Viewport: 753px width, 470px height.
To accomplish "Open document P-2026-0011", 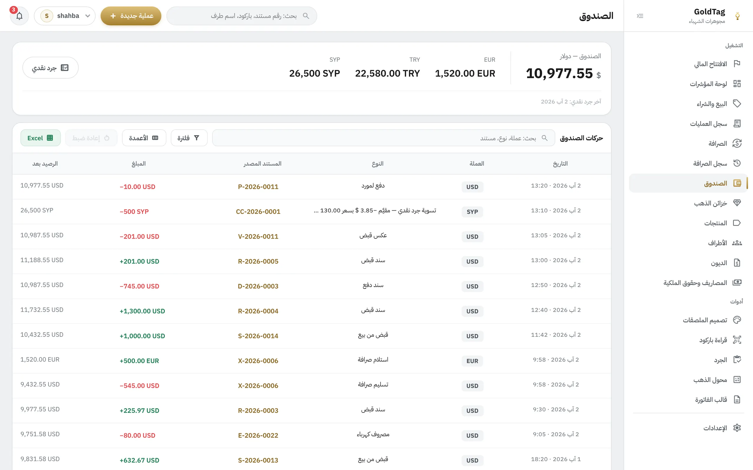I will tap(258, 187).
